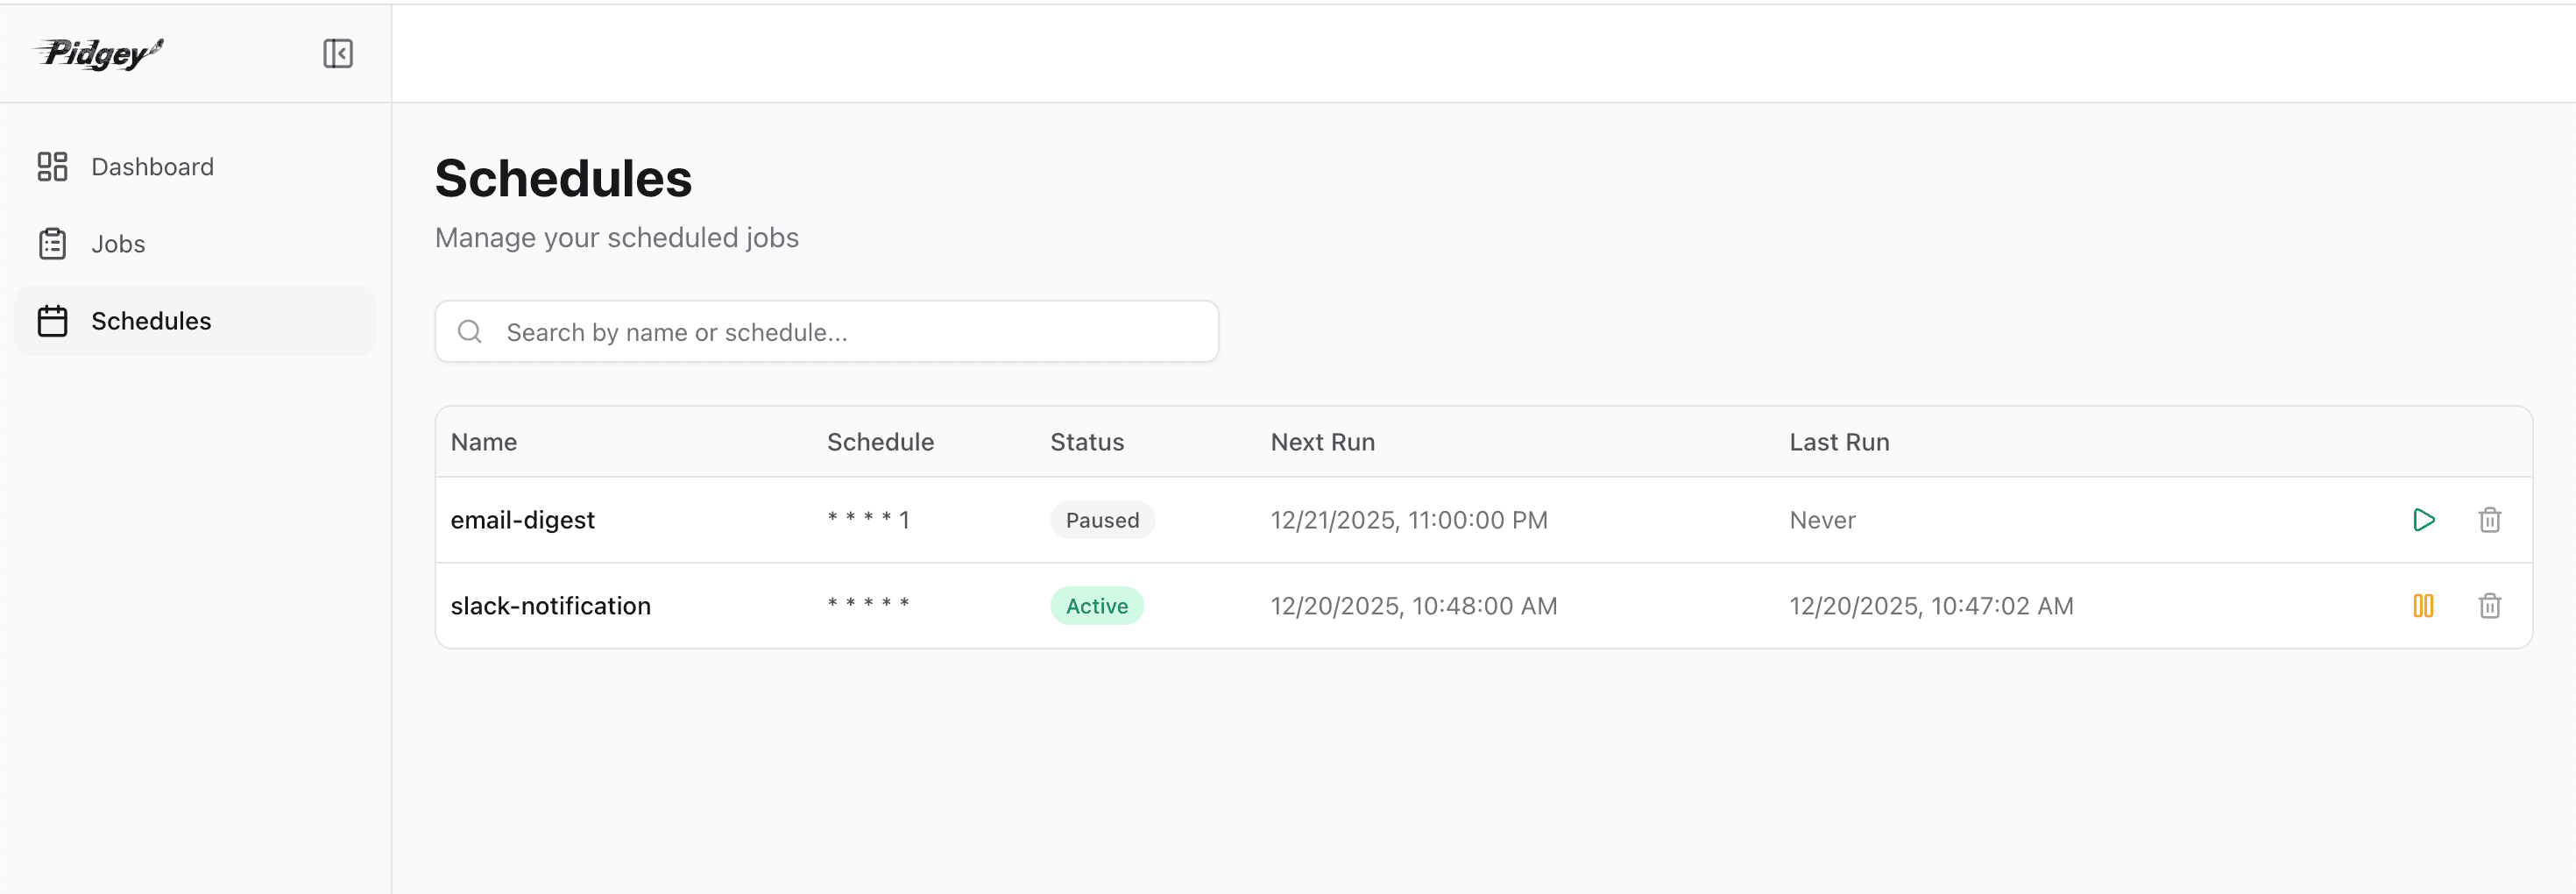Select the Schedules calendar icon

click(53, 320)
